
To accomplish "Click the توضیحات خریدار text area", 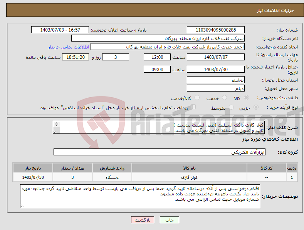I will [140, 196].
